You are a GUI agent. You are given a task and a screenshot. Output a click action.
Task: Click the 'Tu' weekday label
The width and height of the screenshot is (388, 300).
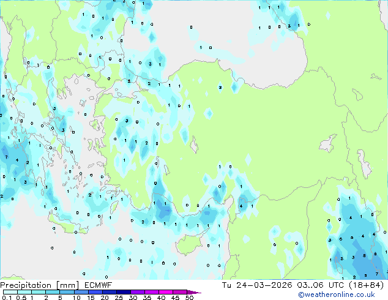[x=226, y=285]
